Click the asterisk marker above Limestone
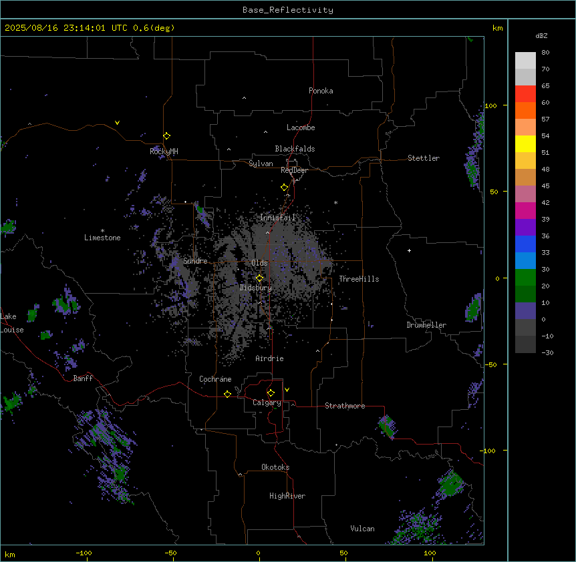The image size is (576, 562). [x=102, y=231]
